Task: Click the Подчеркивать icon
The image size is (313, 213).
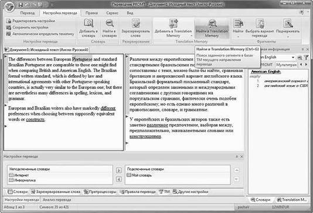Action: (288, 23)
